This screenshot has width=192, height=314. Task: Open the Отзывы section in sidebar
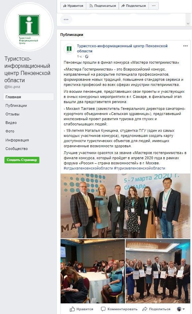(x=12, y=114)
